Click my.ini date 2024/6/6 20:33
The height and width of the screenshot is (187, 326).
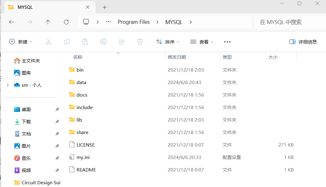(184, 157)
